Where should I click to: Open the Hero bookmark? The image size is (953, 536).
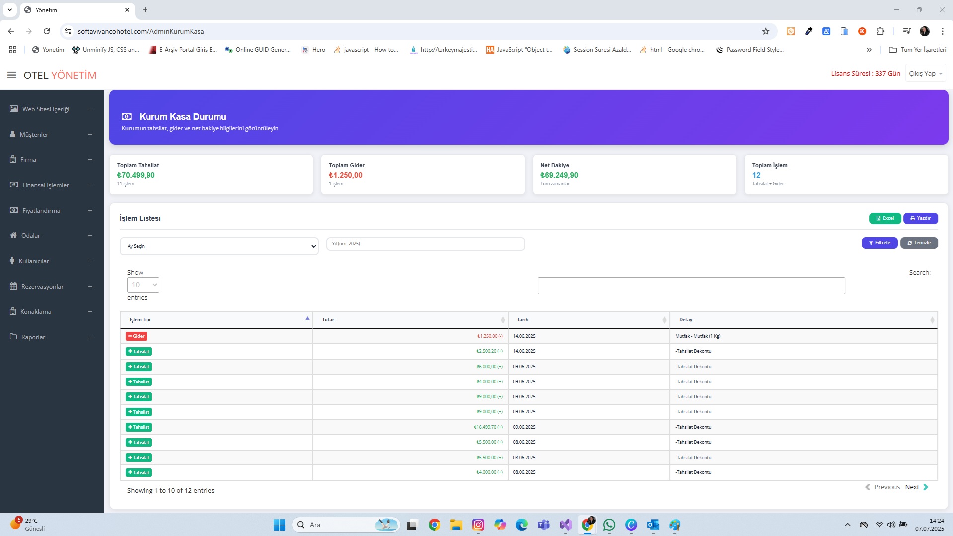click(313, 50)
